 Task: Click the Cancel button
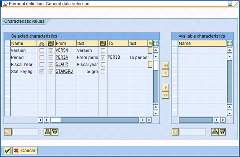tap(25, 151)
